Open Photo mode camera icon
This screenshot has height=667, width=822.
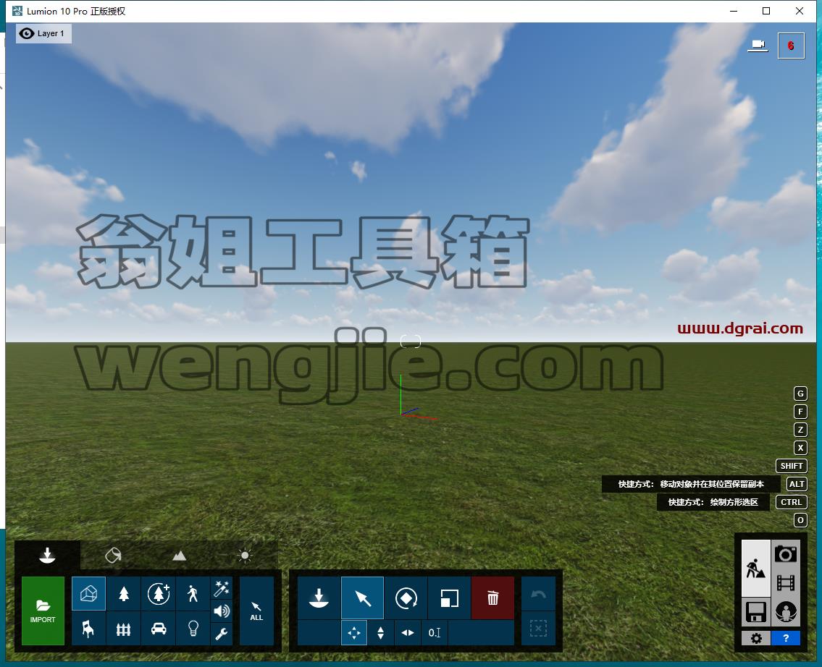(785, 554)
